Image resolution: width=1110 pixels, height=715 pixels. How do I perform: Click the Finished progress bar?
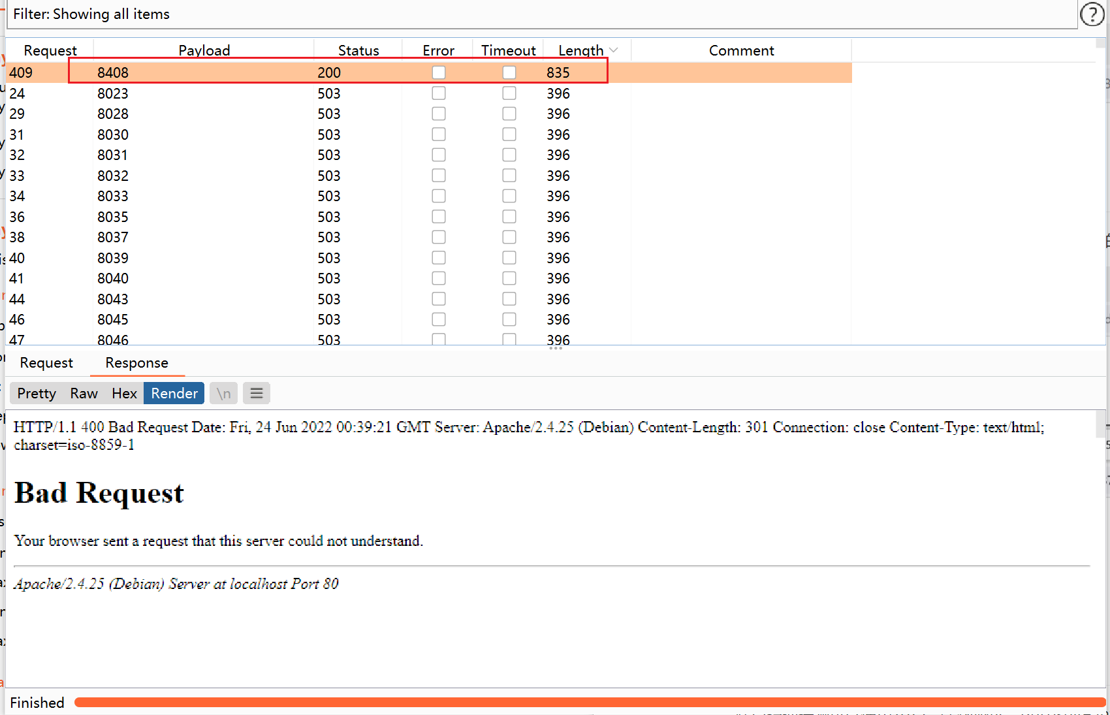coord(590,703)
